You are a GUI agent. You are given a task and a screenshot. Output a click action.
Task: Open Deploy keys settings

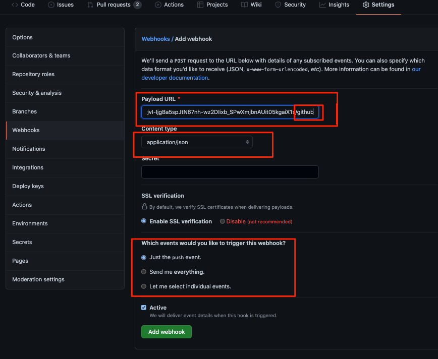[65, 186]
